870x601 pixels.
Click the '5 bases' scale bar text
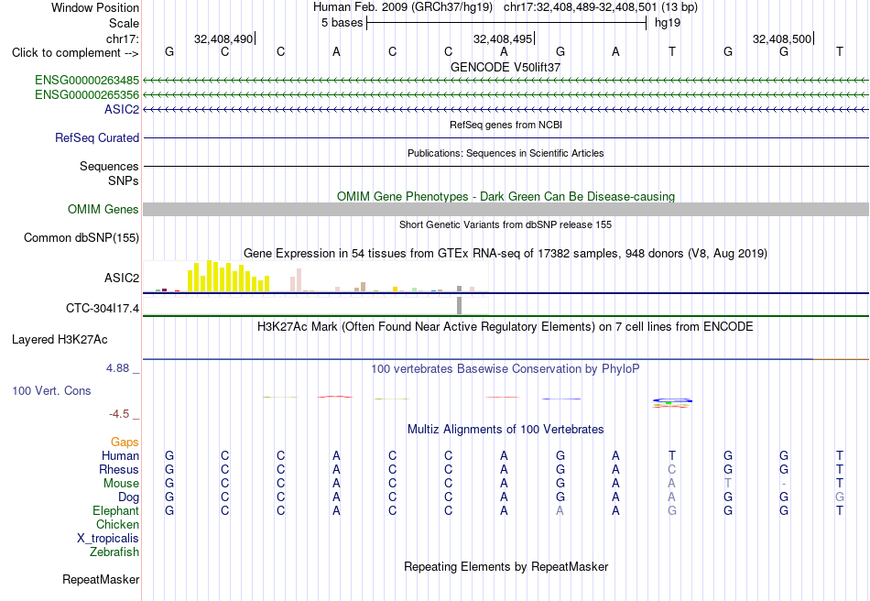tap(342, 23)
